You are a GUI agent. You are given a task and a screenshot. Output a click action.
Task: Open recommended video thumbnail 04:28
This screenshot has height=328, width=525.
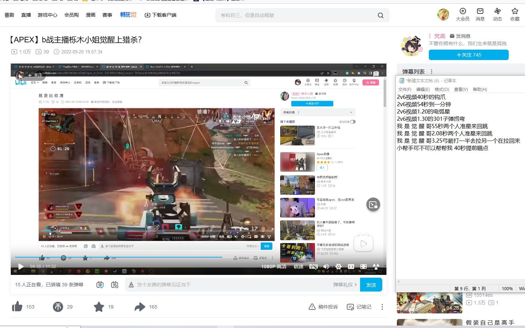pyautogui.click(x=430, y=303)
